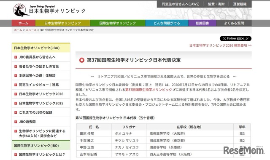Open the よくある質問 navigation tab

234,23
